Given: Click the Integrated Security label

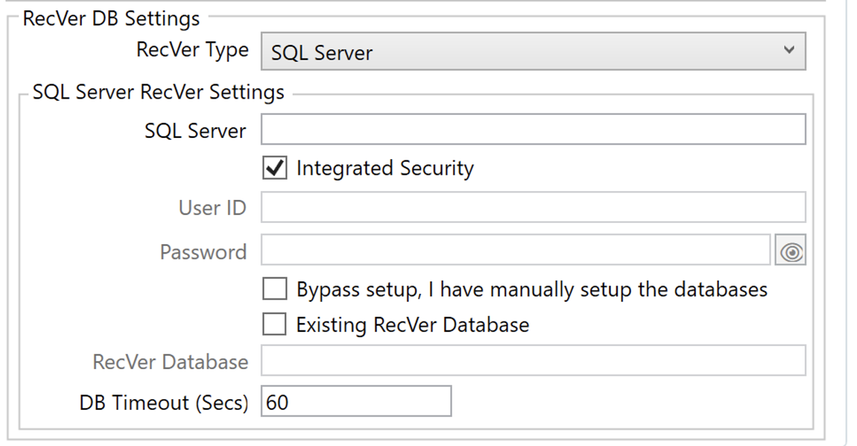Looking at the screenshot, I should 385,168.
